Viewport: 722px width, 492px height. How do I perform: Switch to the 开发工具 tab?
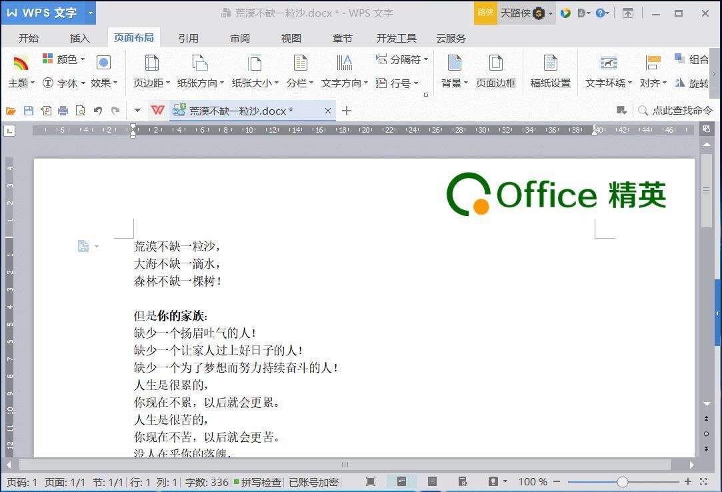tap(396, 38)
